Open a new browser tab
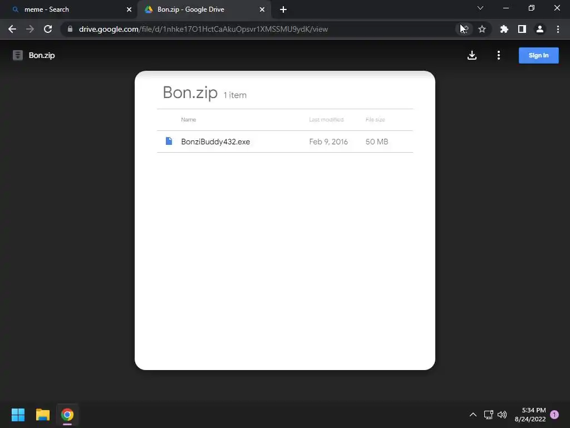 pos(283,9)
